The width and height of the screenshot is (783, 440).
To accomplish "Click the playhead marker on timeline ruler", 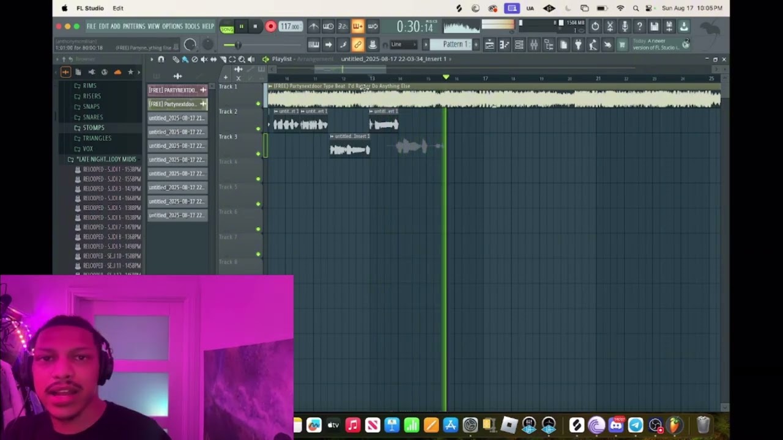I will [446, 77].
